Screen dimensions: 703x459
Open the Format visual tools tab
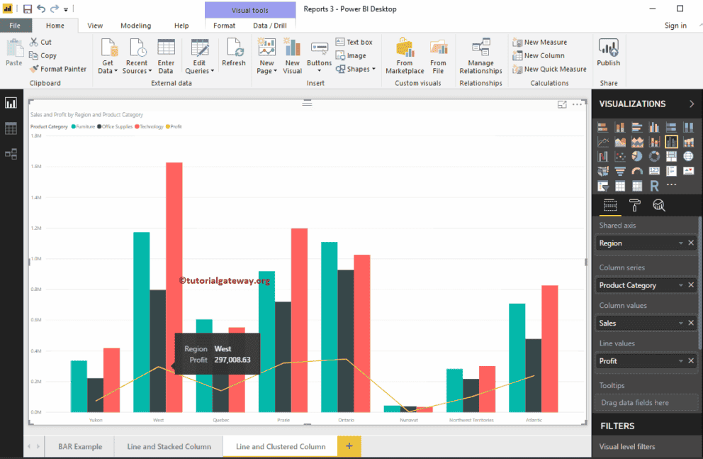(224, 26)
